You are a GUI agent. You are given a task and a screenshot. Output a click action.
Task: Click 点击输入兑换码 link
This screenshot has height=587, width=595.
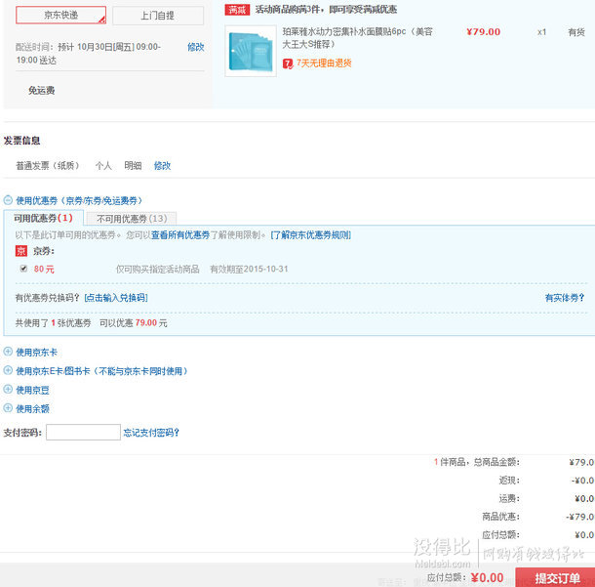click(116, 298)
